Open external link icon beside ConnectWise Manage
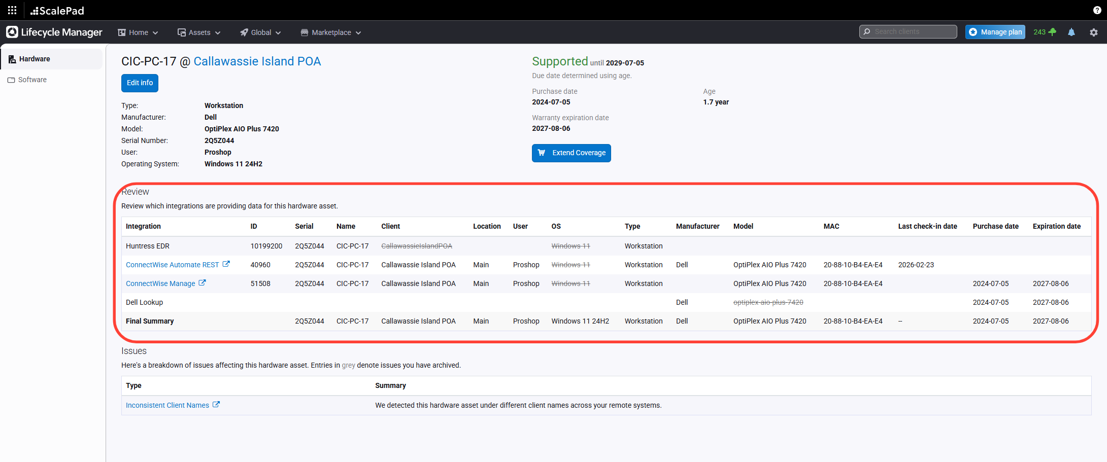The height and width of the screenshot is (462, 1107). coord(202,283)
